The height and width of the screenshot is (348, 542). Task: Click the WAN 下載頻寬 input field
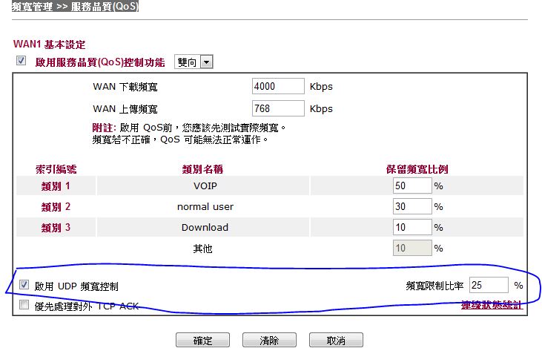pyautogui.click(x=278, y=86)
